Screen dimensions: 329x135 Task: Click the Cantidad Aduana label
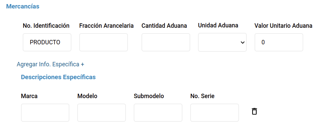pos(164,26)
